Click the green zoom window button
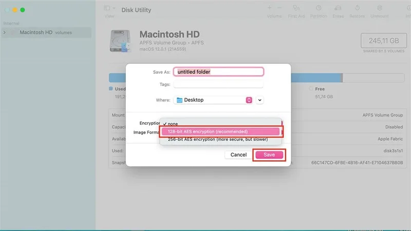This screenshot has height=231, width=411. click(23, 10)
